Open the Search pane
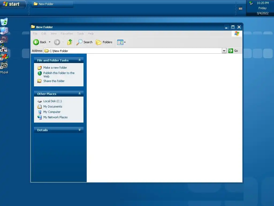This screenshot has height=206, width=274. coord(85,42)
